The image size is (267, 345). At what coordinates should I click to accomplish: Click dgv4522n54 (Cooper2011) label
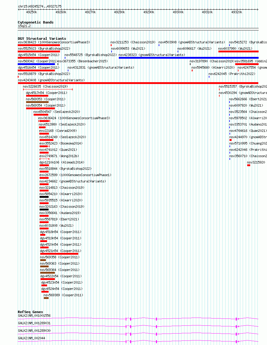click(x=61, y=276)
